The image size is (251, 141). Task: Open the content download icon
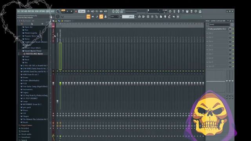pyautogui.click(x=200, y=11)
